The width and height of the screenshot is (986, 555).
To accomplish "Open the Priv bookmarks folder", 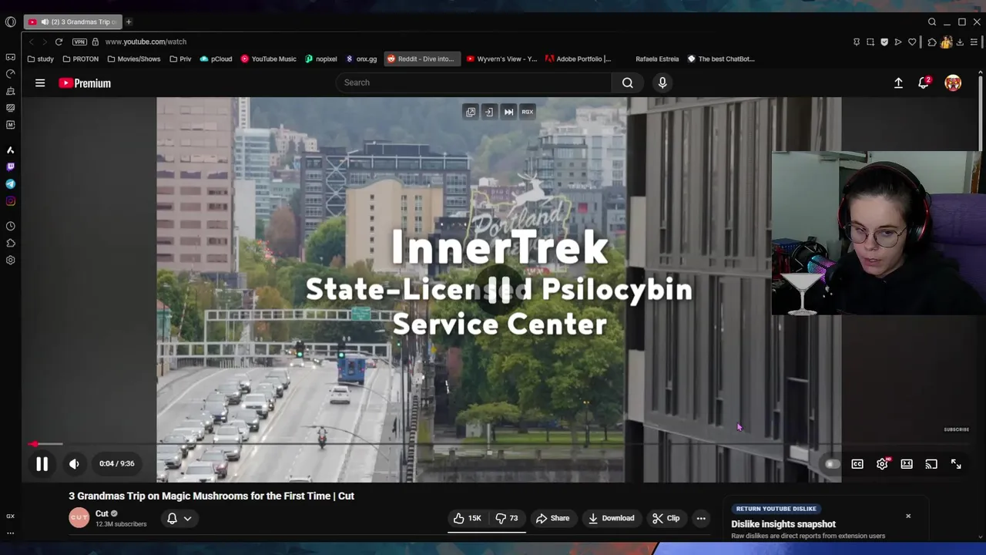I will (180, 59).
